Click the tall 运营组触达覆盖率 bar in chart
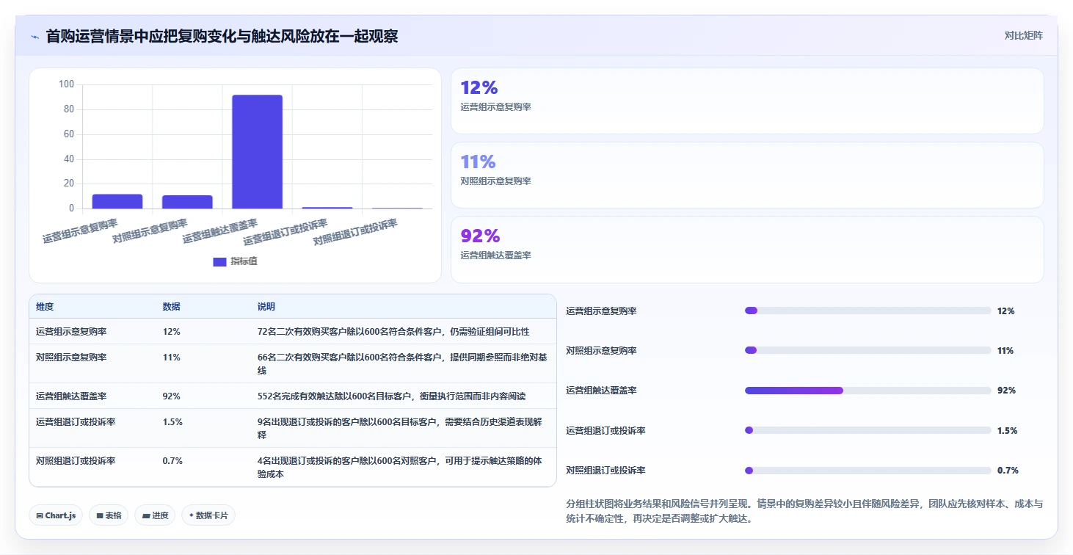 click(x=257, y=152)
